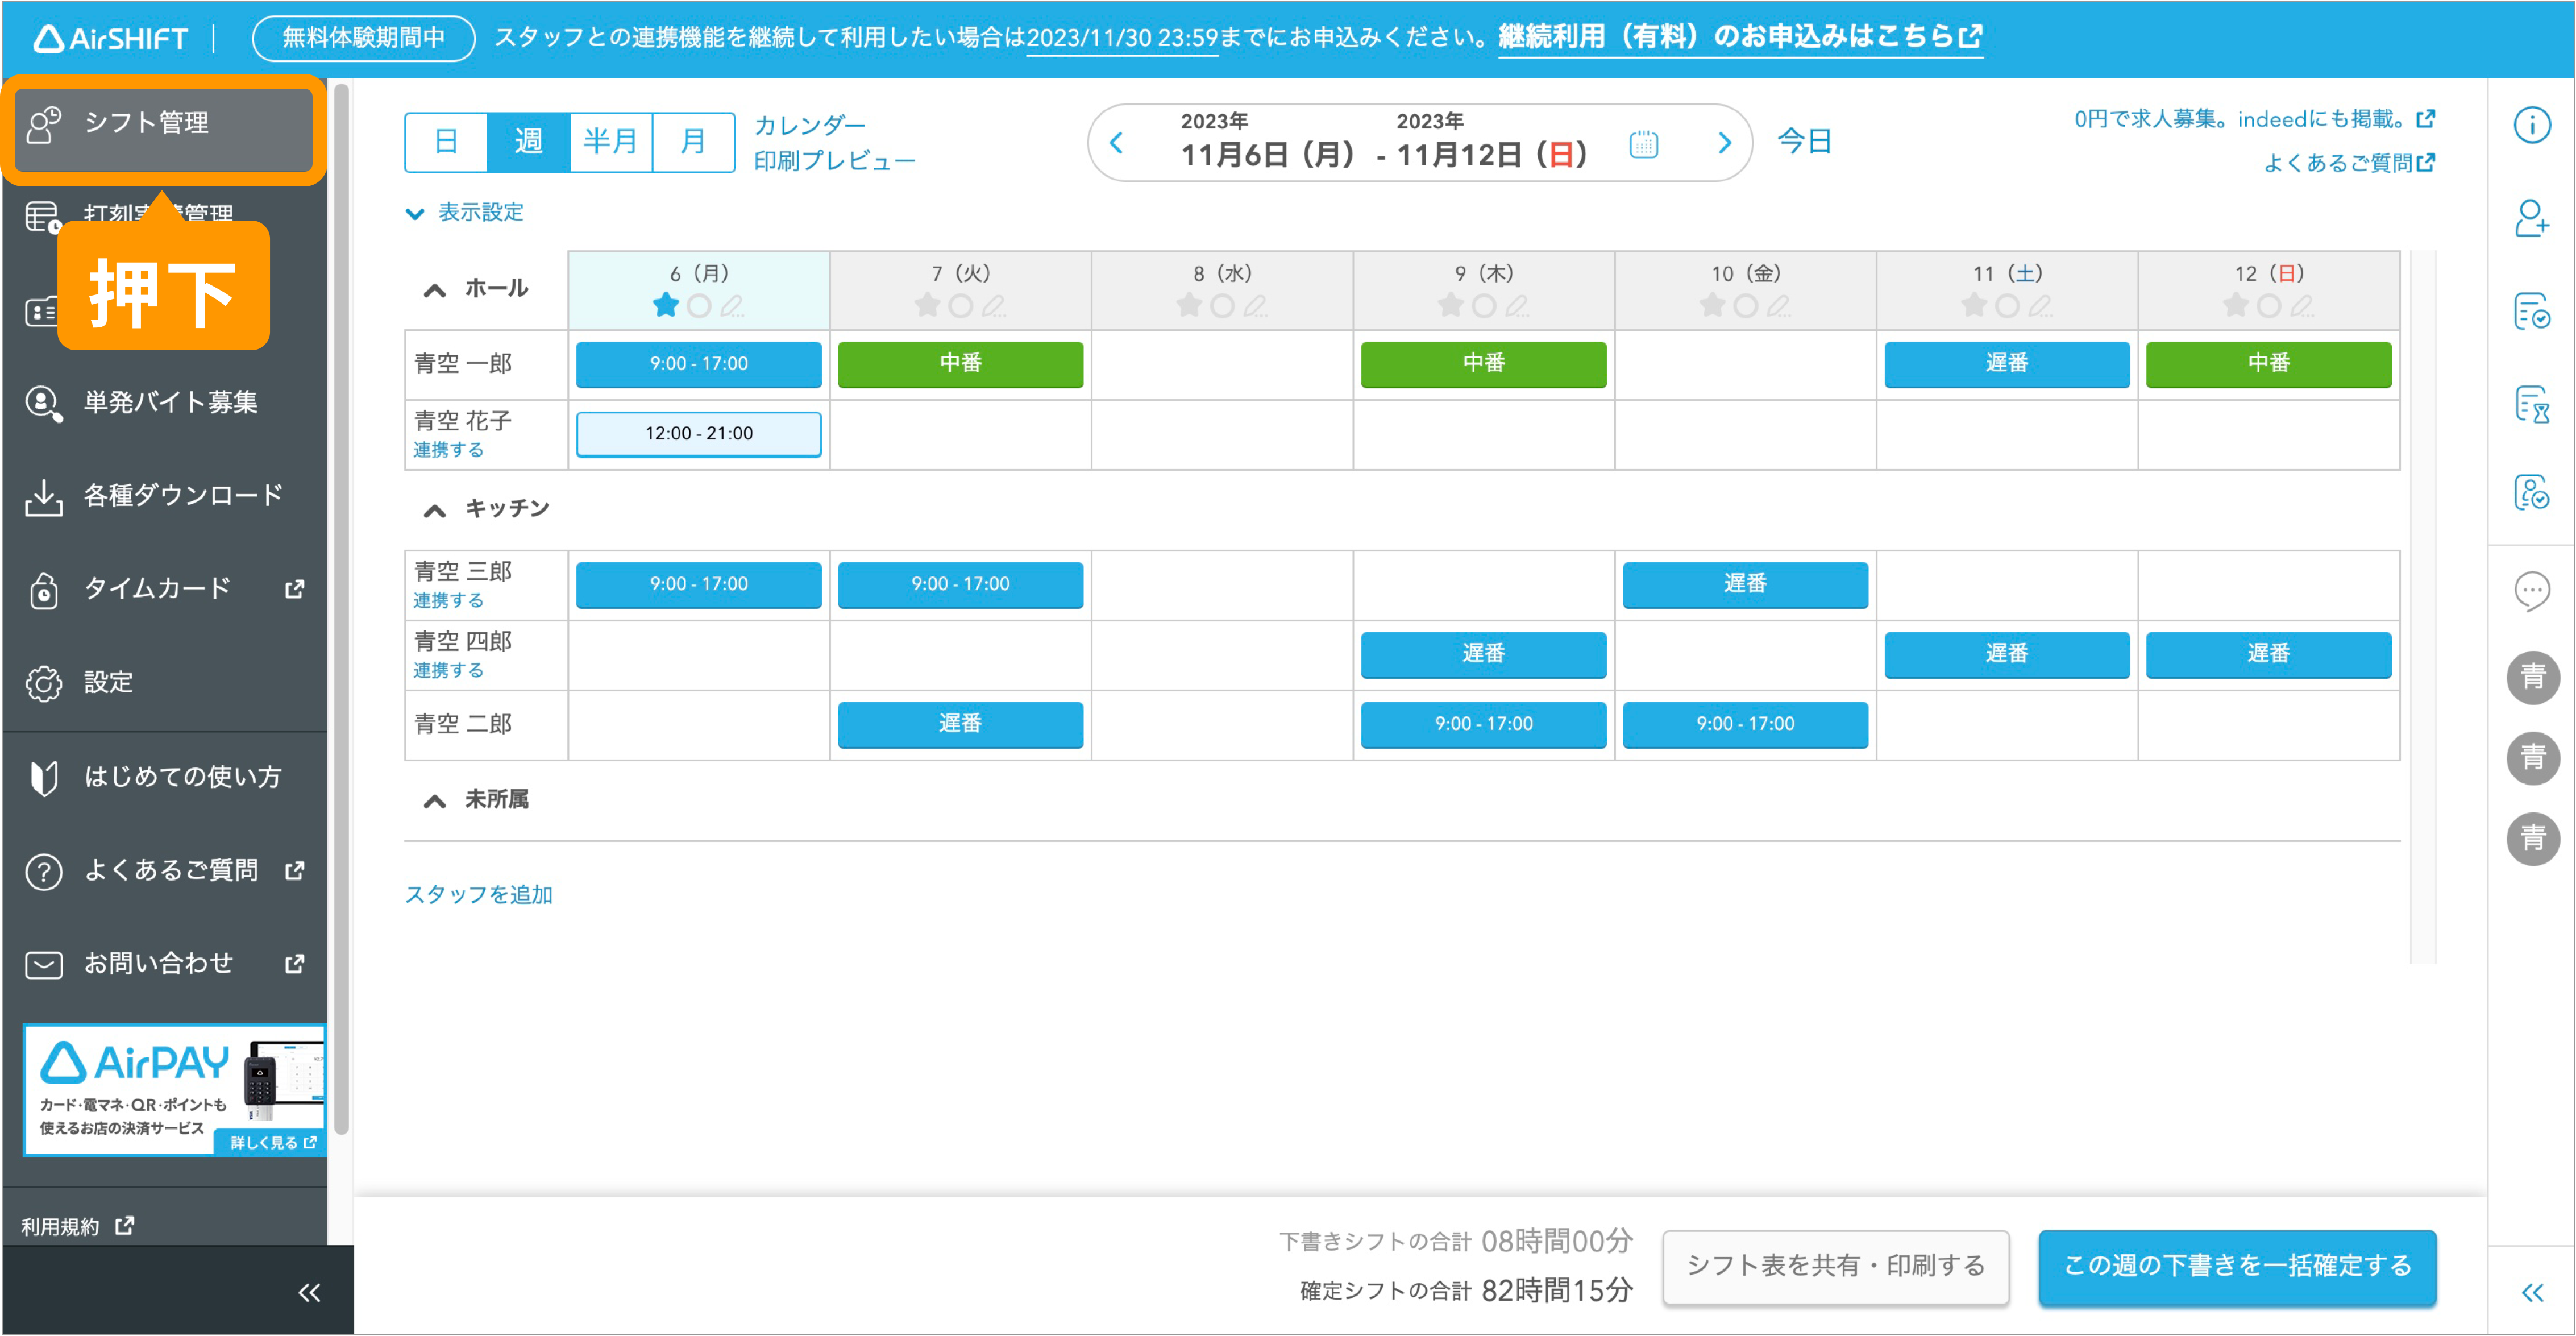Screen dimensions: 2576x1336
Task: Toggle the circle marker under 6 (月)
Action: click(x=699, y=306)
